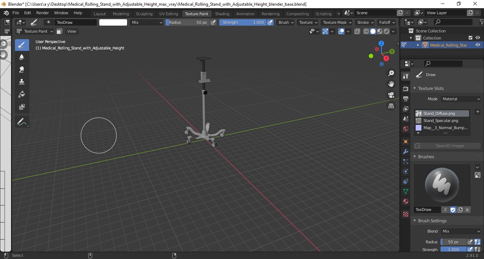
Task: Toggle brush fake user shield
Action: coord(453,210)
